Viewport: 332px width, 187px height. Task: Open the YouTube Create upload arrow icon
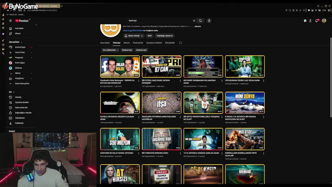tap(310, 21)
